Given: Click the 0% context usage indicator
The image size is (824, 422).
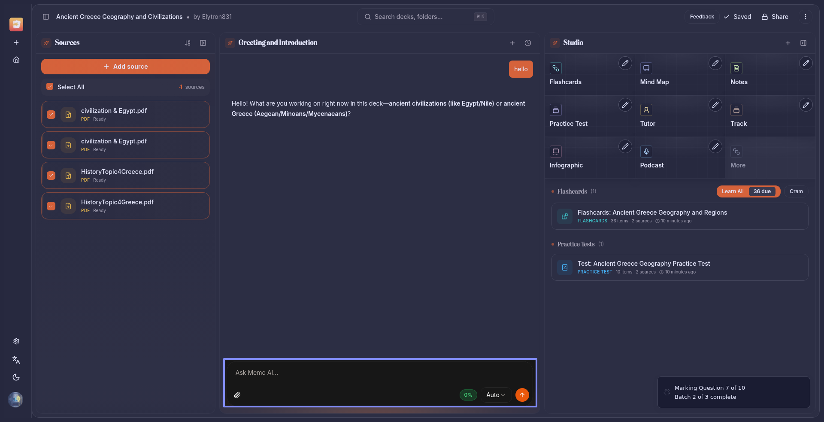Looking at the screenshot, I should pos(468,395).
